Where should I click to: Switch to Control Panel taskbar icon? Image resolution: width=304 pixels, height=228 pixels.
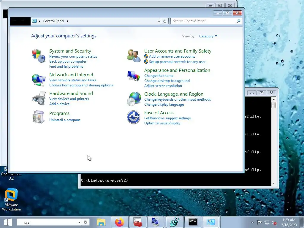(211, 222)
